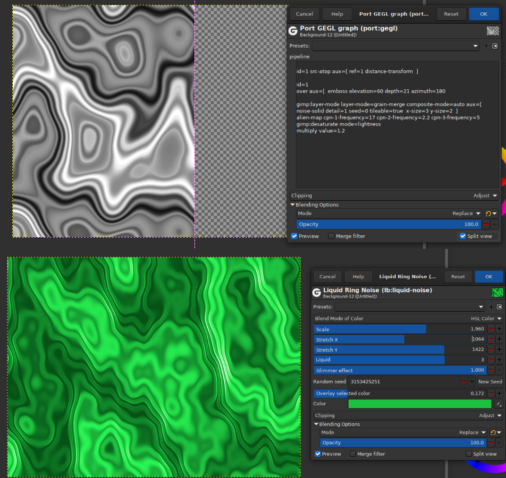Increase the Liquid value
Screen dimensions: 506x478
point(499,360)
